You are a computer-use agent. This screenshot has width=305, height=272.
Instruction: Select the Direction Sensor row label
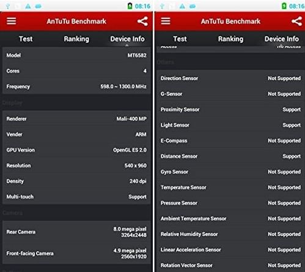tap(179, 78)
